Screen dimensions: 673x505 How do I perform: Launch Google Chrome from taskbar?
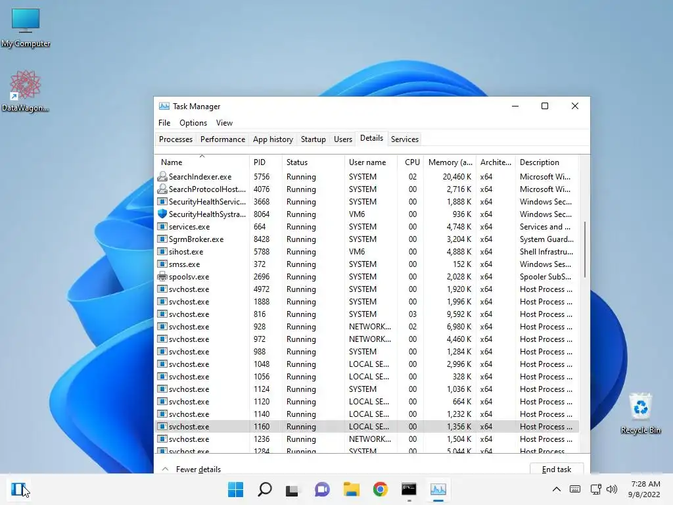pos(381,489)
